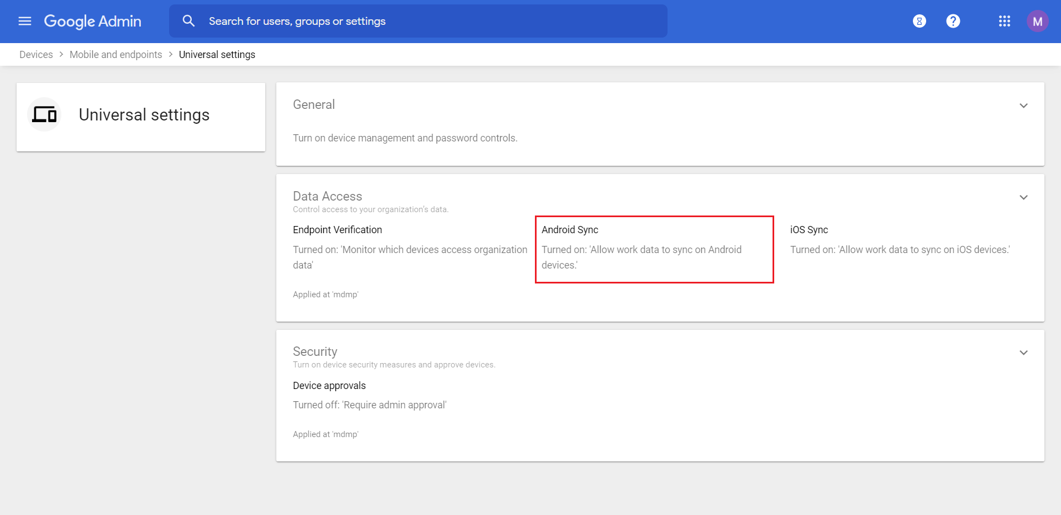
Task: Click the Security section heading
Action: [315, 351]
